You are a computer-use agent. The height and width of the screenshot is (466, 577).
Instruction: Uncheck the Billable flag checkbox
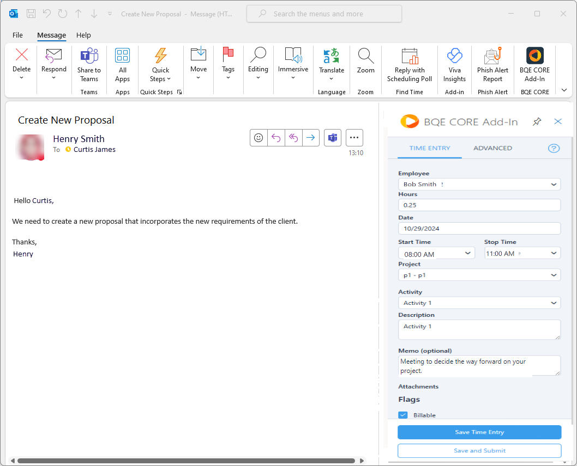[x=403, y=415]
